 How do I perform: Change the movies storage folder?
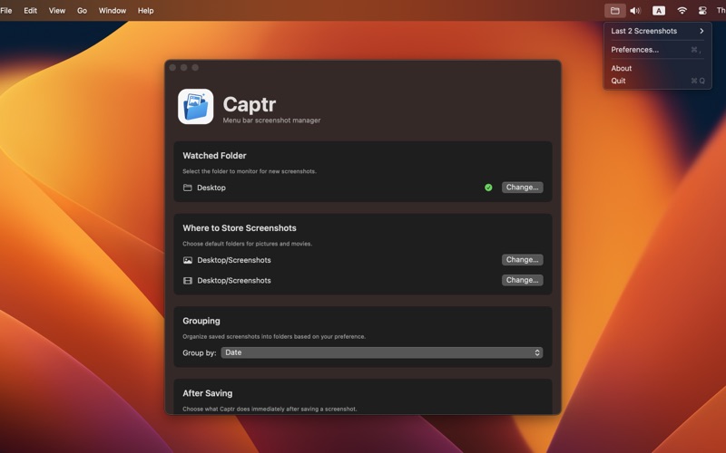click(x=523, y=280)
